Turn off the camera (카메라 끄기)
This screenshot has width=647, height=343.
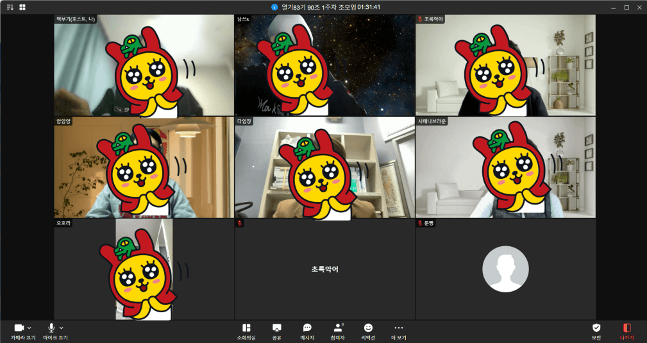pos(19,328)
